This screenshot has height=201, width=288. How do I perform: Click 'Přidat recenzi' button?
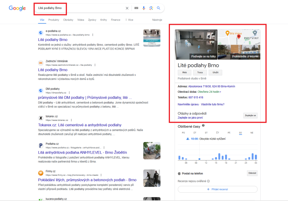point(217,189)
